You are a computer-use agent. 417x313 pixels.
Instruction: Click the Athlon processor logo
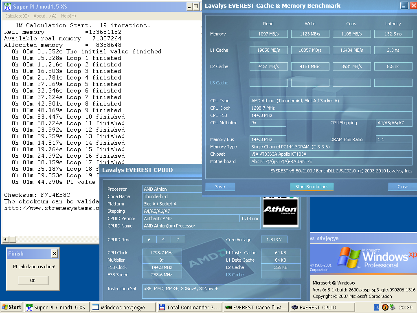coord(280,212)
